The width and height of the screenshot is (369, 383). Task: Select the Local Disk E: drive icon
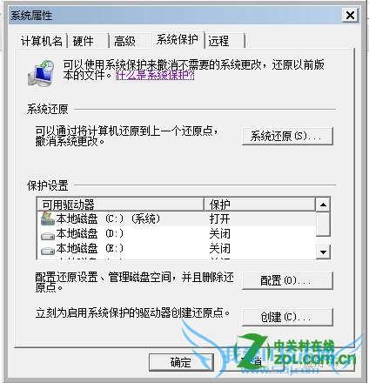(x=48, y=251)
